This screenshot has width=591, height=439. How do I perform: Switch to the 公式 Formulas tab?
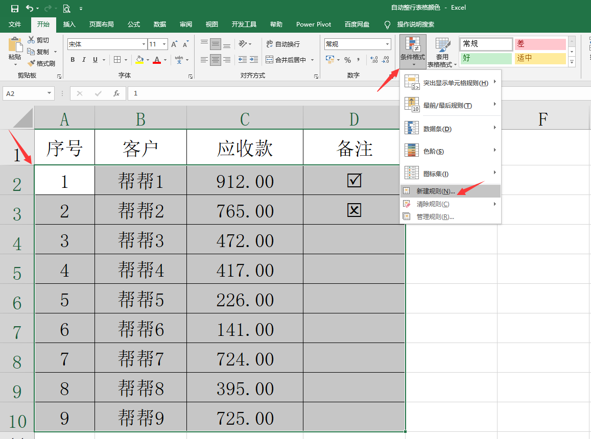click(133, 24)
